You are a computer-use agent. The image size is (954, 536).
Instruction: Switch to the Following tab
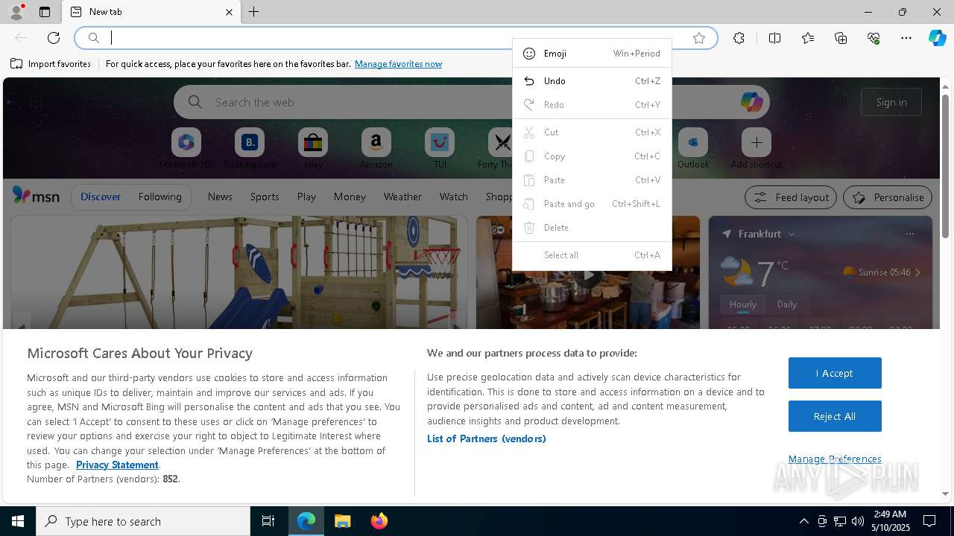click(159, 197)
